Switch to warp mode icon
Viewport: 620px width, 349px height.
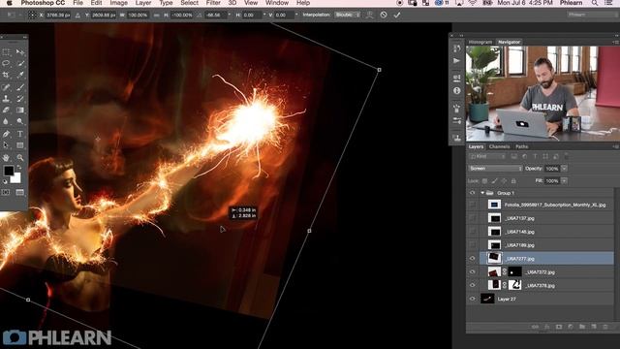click(370, 16)
